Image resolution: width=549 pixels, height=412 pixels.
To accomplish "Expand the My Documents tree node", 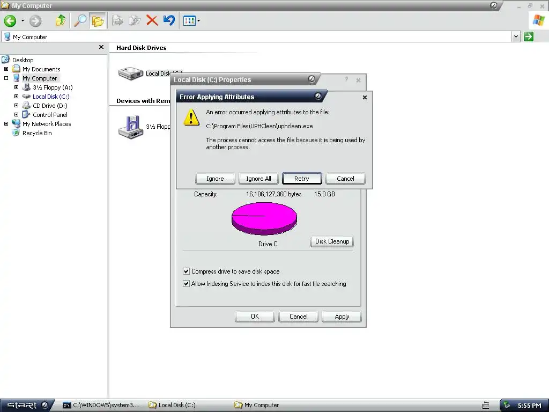I will pos(6,69).
